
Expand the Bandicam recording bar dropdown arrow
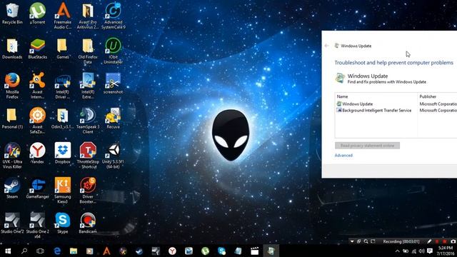[x=352, y=241]
